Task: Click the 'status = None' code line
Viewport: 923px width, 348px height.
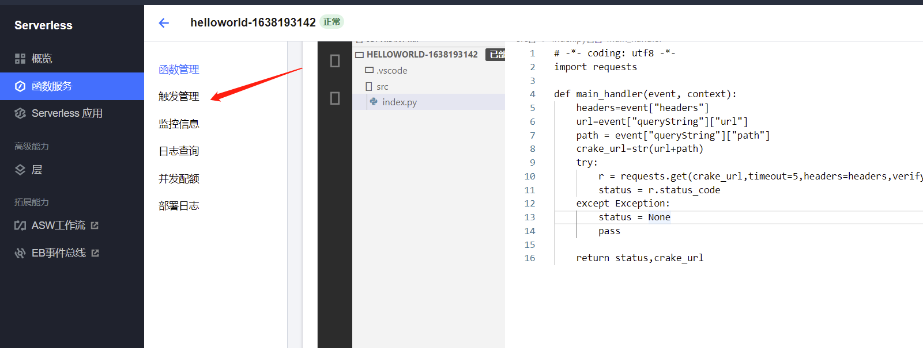Action: pos(634,217)
